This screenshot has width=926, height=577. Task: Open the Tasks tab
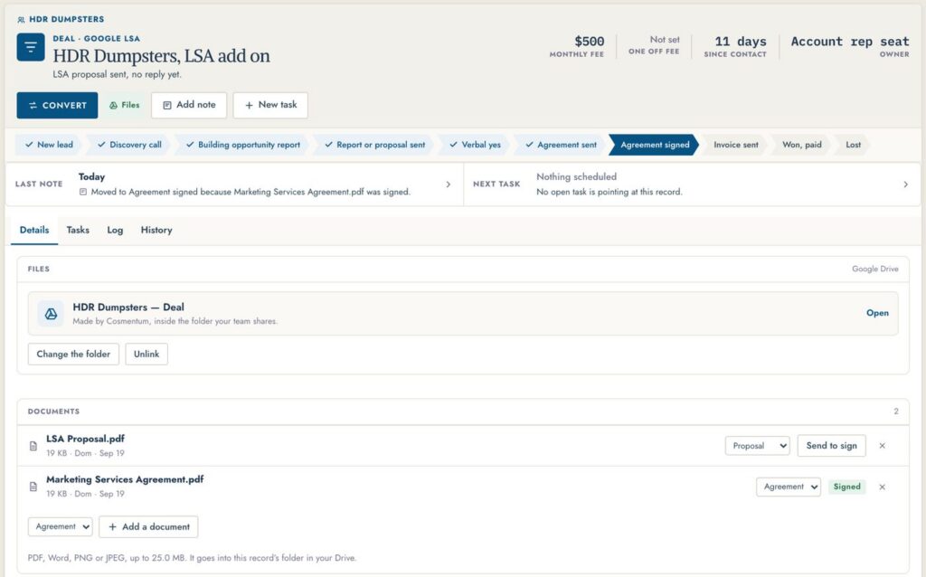[78, 231]
